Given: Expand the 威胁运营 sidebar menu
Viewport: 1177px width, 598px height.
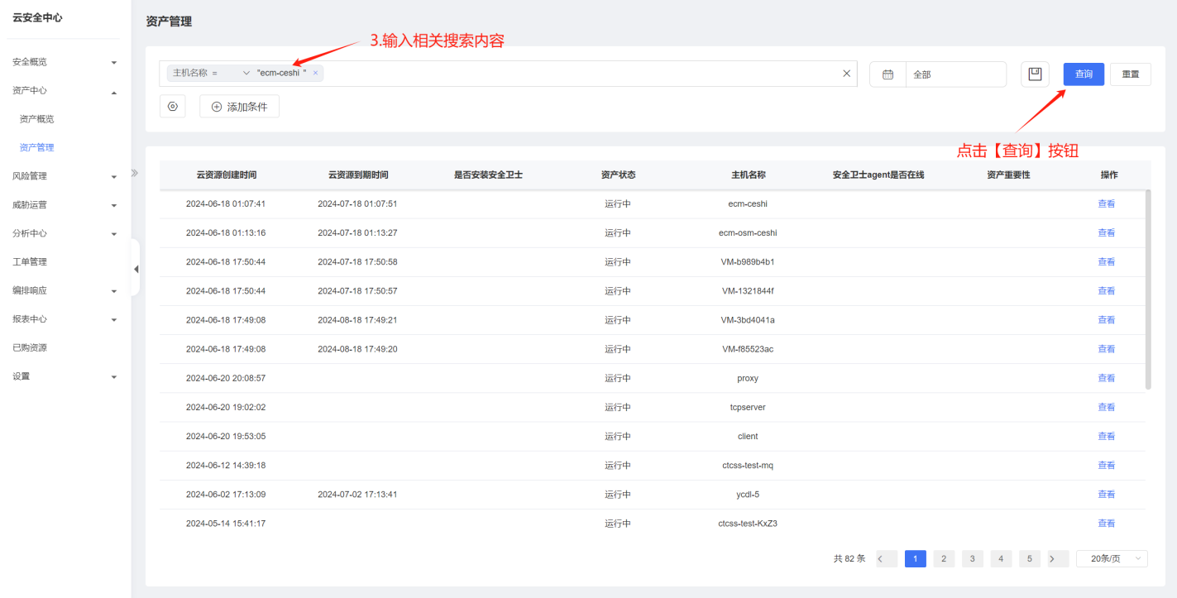Looking at the screenshot, I should click(x=65, y=205).
